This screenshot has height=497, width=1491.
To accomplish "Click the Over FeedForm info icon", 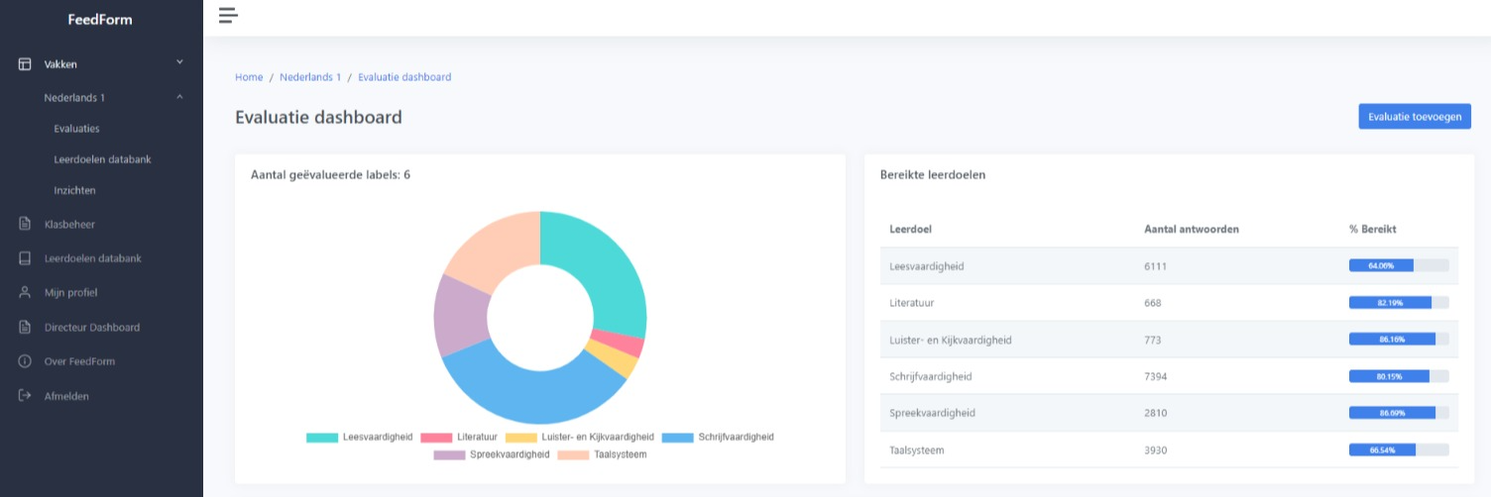I will pyautogui.click(x=25, y=361).
